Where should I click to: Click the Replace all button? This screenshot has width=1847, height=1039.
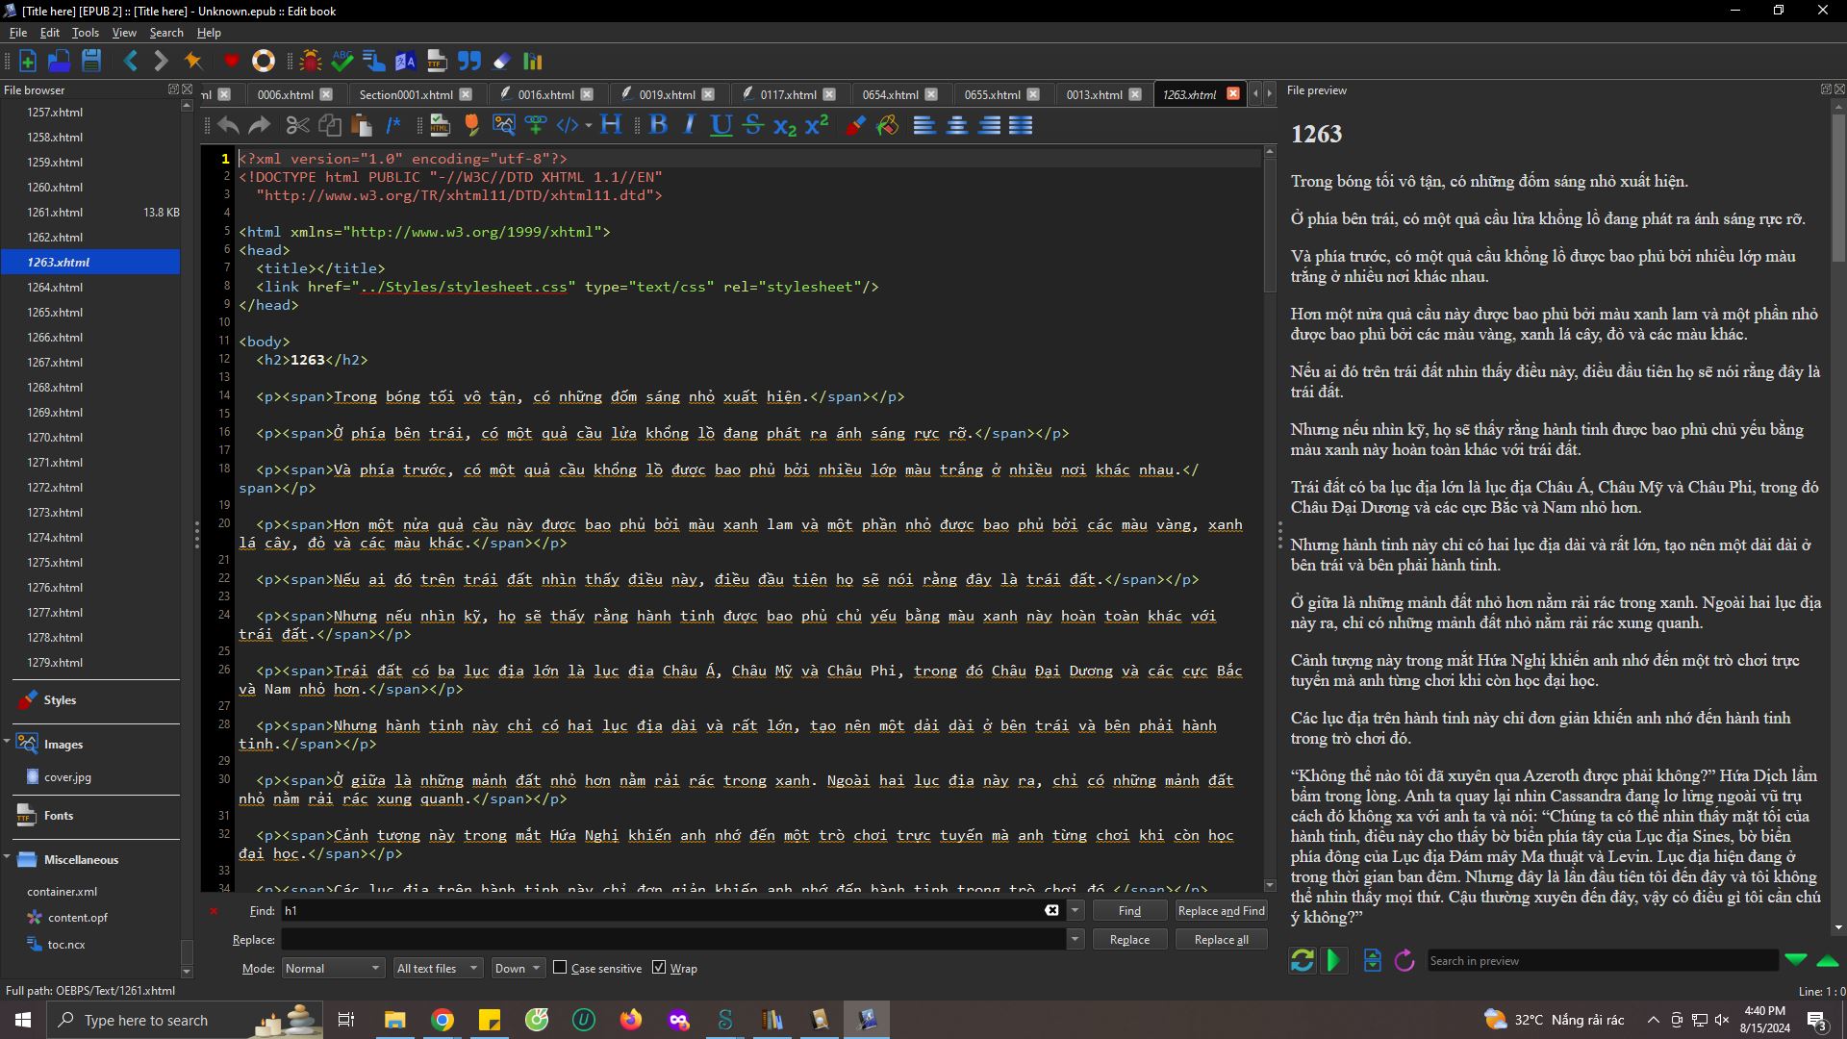[1221, 939]
